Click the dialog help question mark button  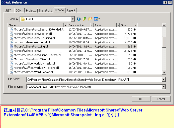pyautogui.click(x=165, y=2)
